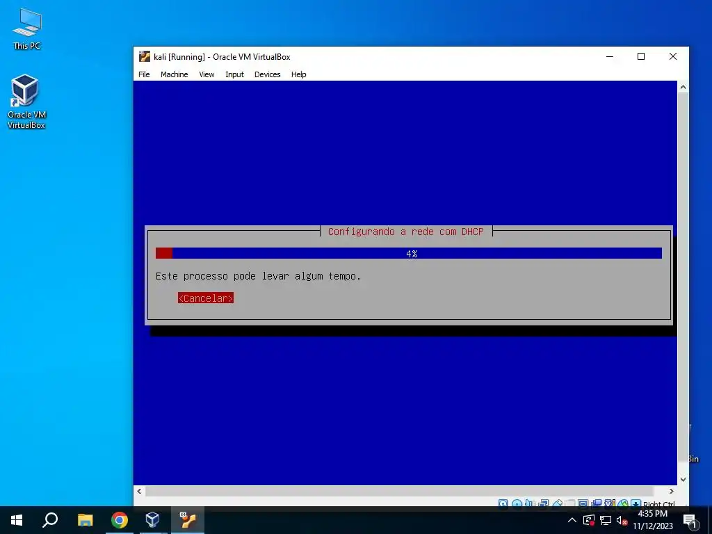Open the Machine menu

tap(174, 74)
